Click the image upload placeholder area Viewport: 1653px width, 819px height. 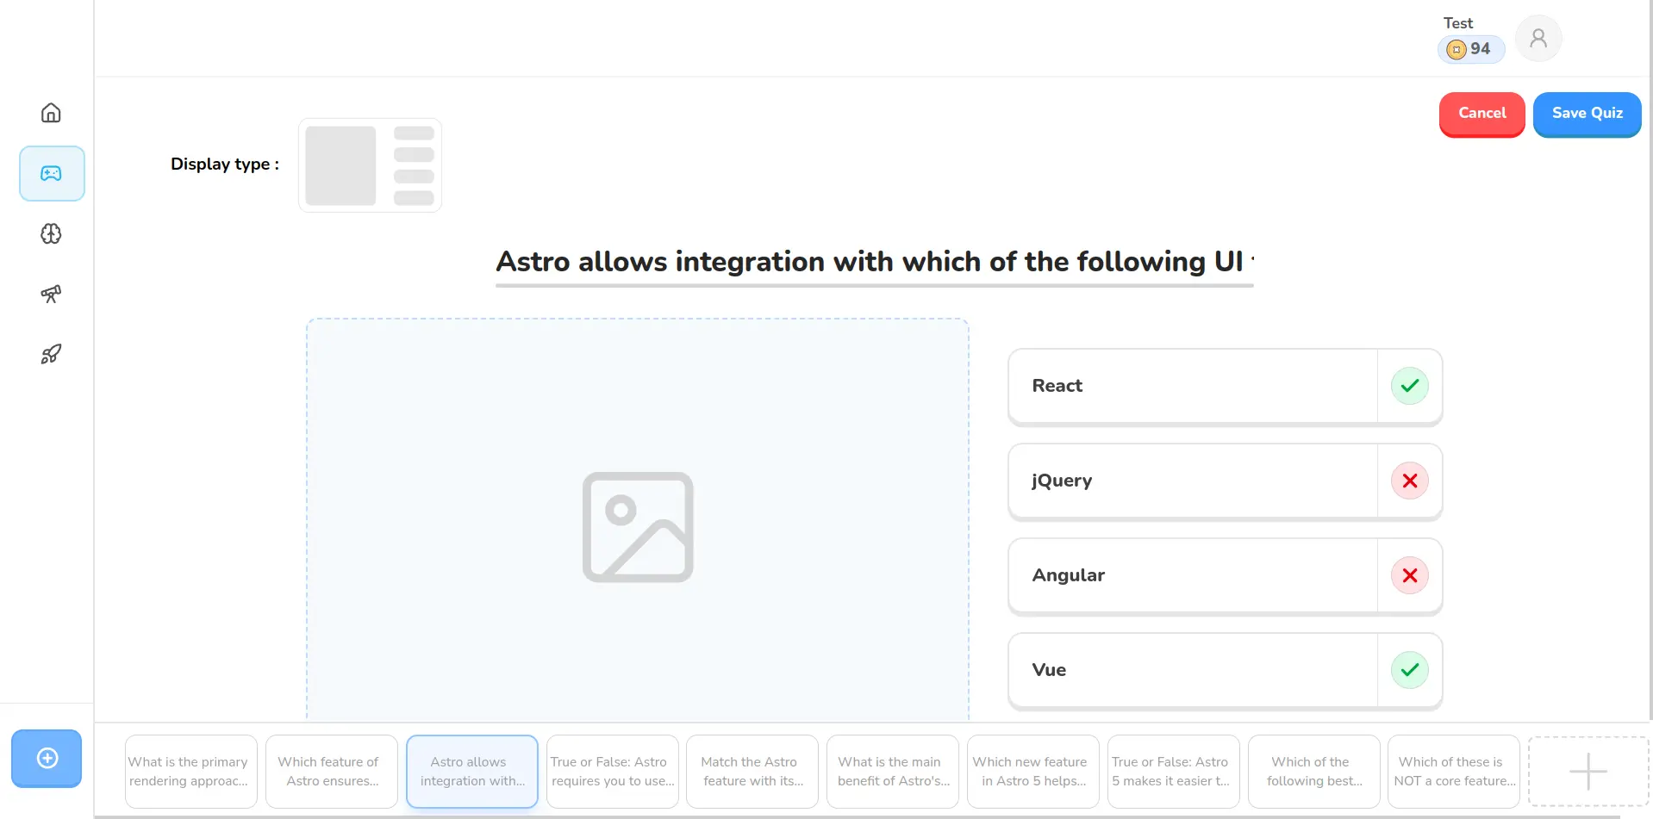coord(637,525)
